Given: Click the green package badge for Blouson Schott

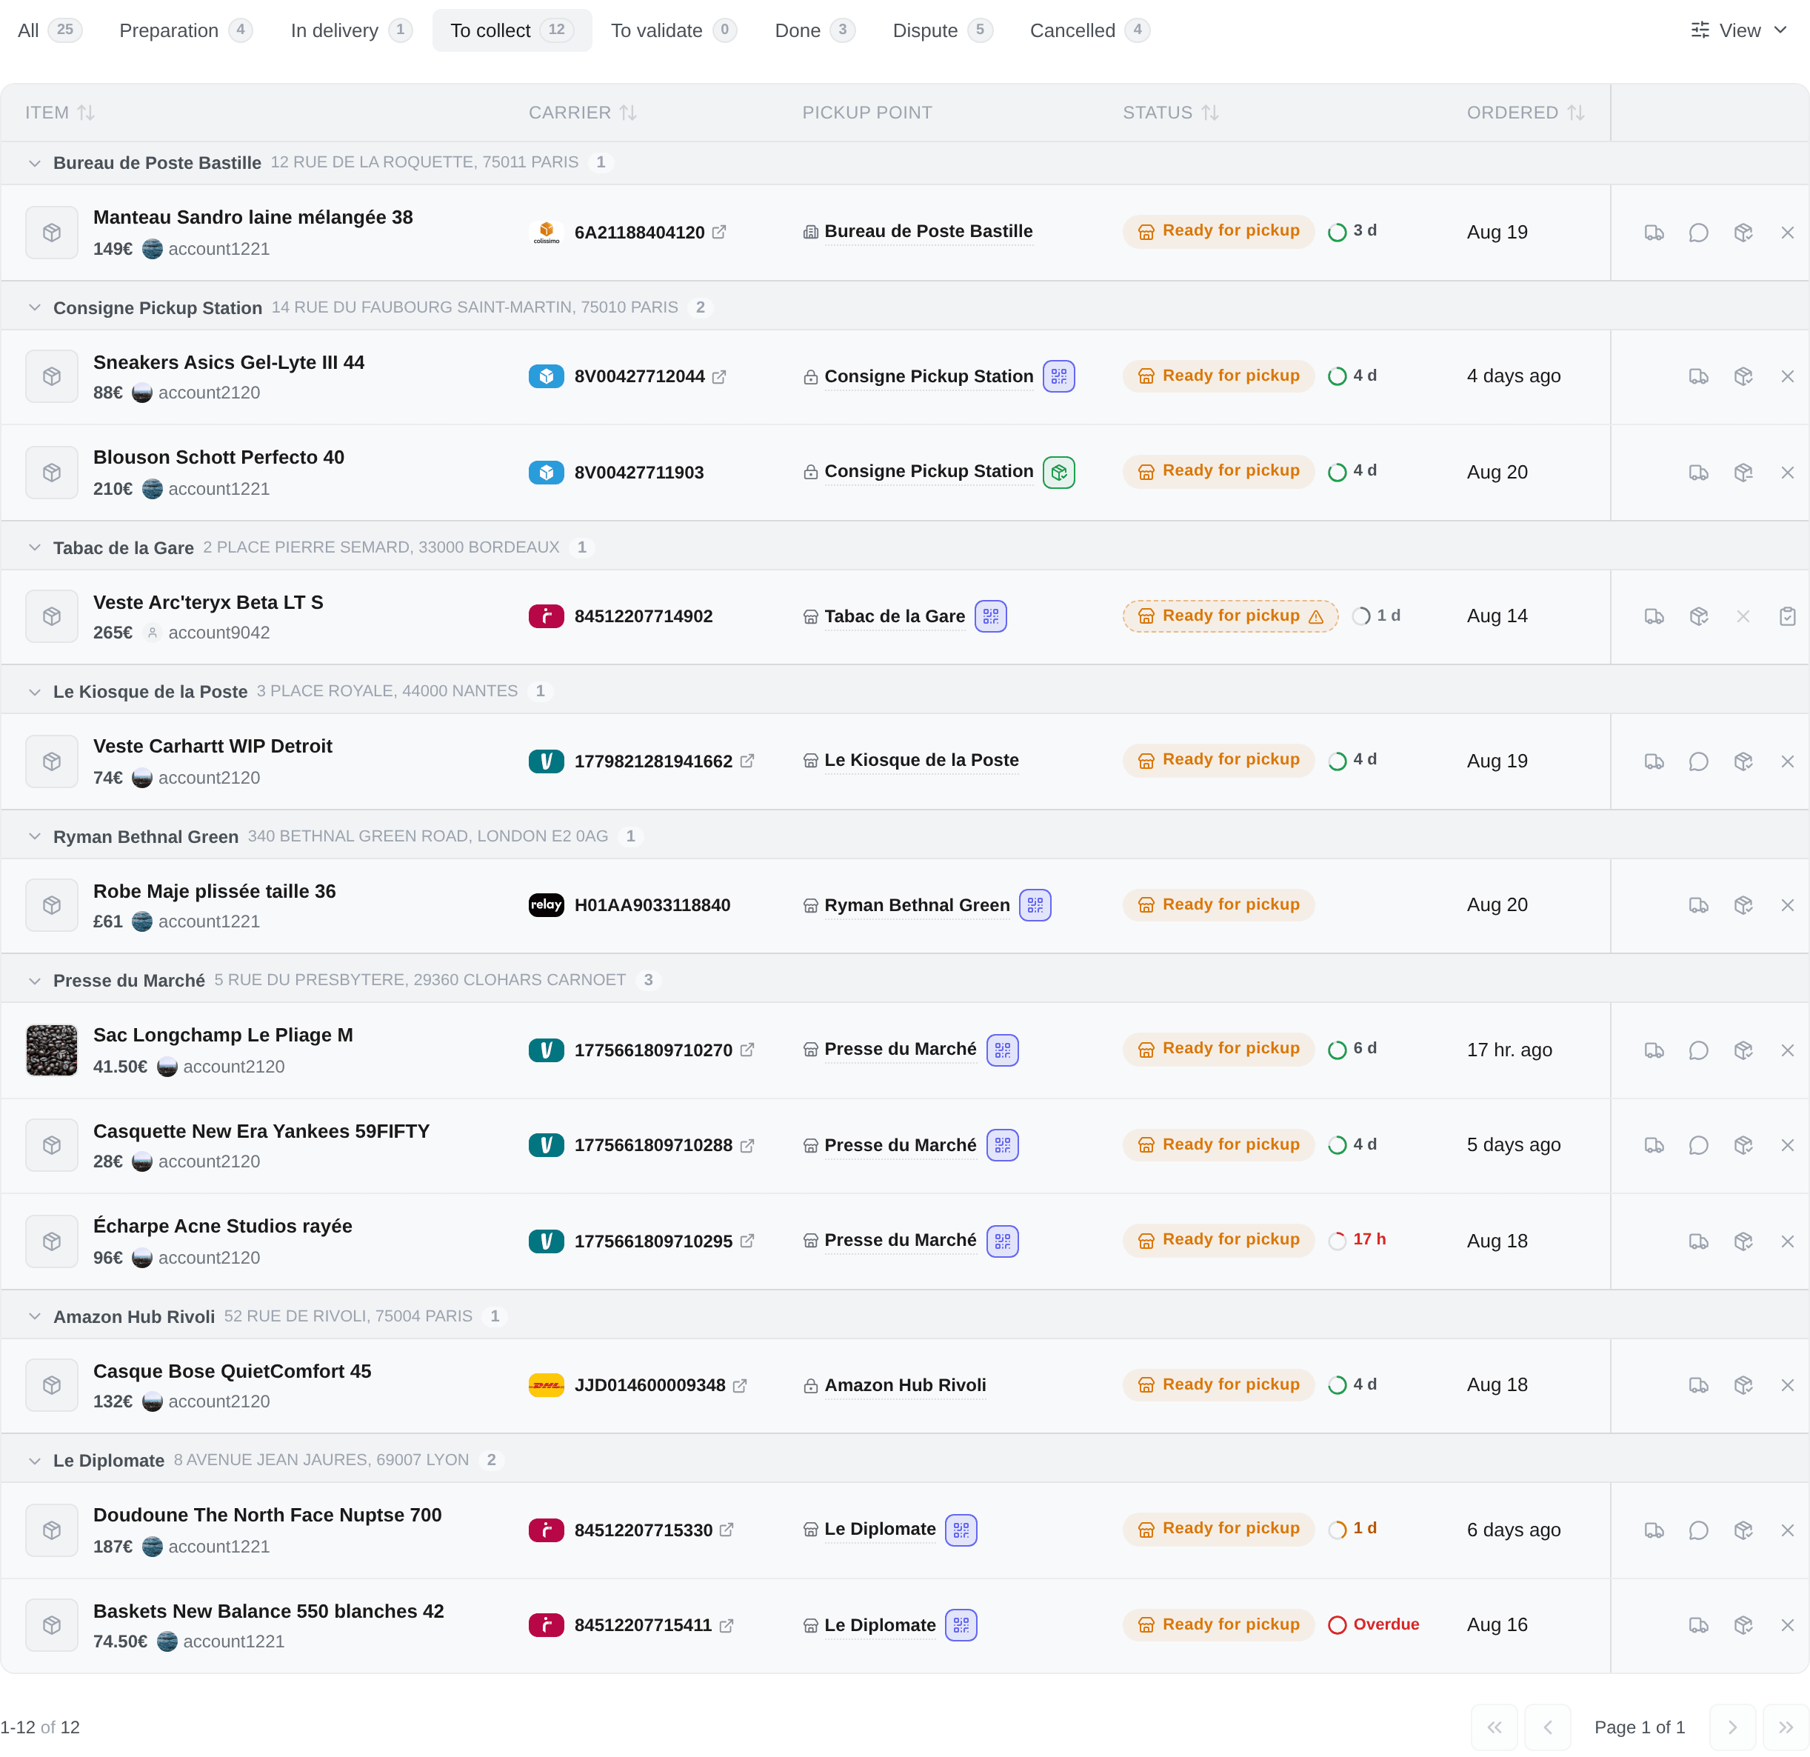Looking at the screenshot, I should [x=1058, y=472].
